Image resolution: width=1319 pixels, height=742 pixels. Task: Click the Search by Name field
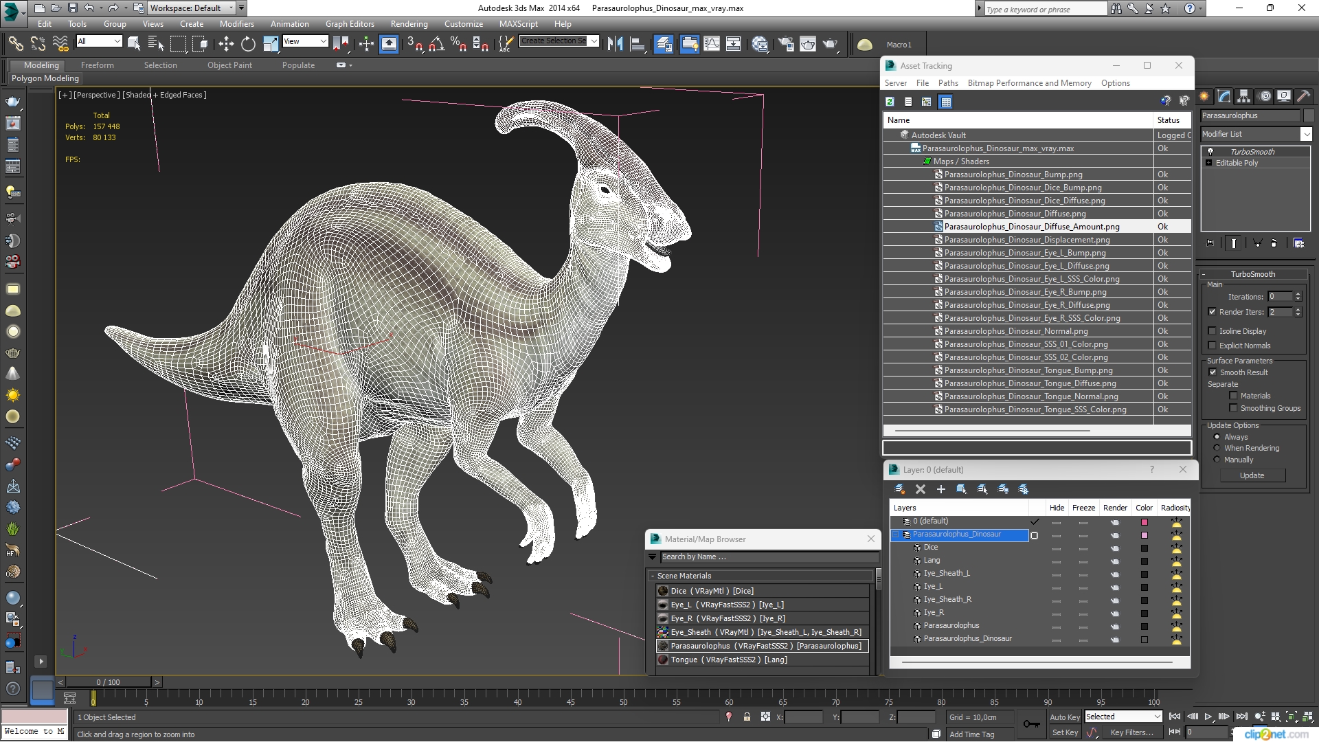click(x=769, y=557)
